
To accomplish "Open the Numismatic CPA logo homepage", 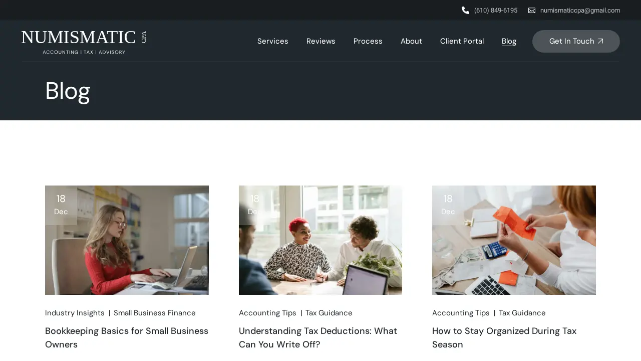I will click(84, 42).
